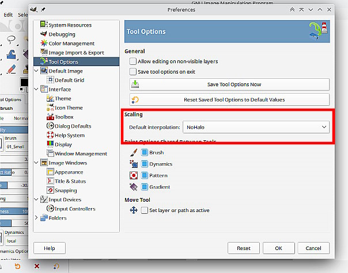Toggle shared Pattern paint option checkbox
The width and height of the screenshot is (348, 273).
145,175
